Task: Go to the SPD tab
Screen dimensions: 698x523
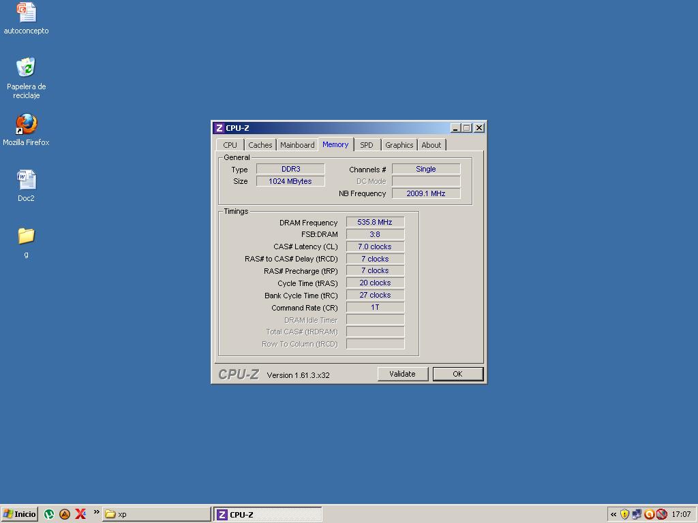Action: coord(367,145)
